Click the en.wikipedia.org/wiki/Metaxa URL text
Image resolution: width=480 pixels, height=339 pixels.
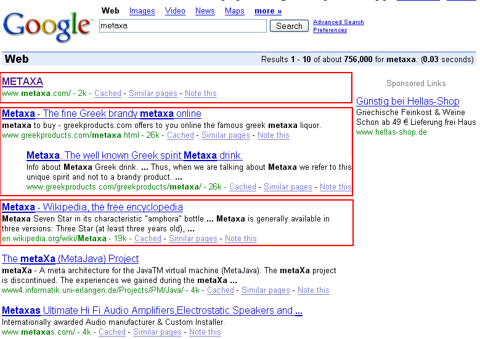click(x=54, y=239)
